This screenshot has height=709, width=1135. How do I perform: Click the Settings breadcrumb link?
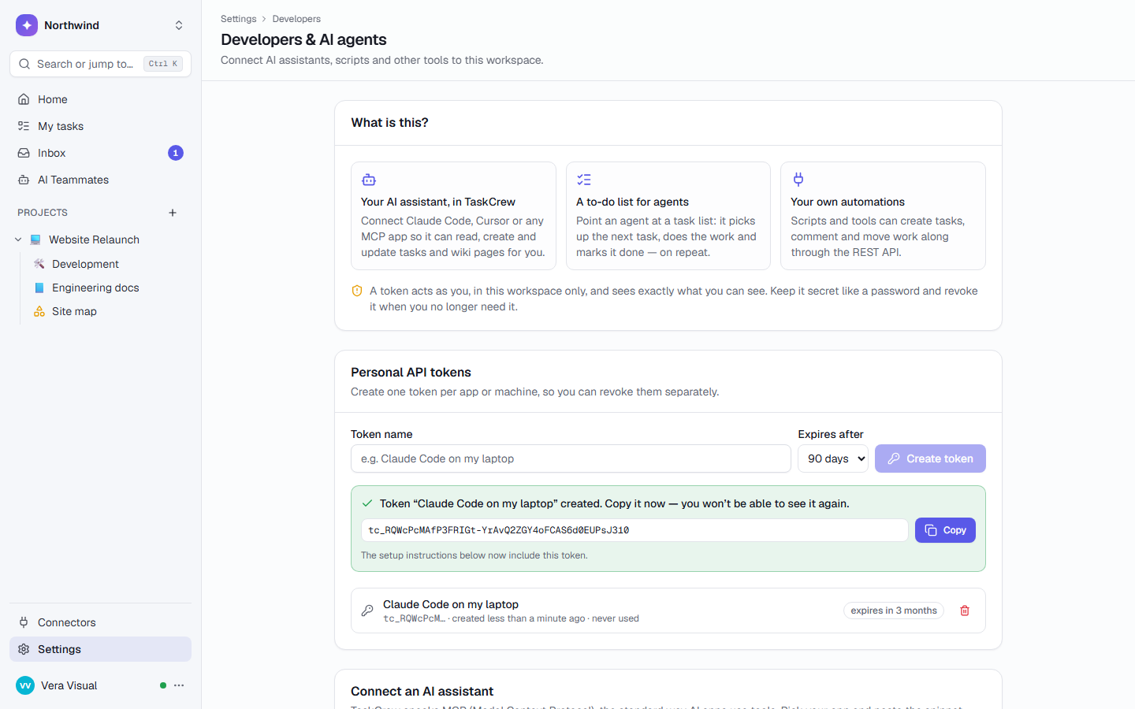(238, 19)
